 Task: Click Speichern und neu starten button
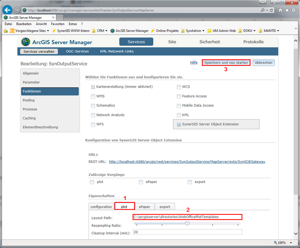coord(226,63)
